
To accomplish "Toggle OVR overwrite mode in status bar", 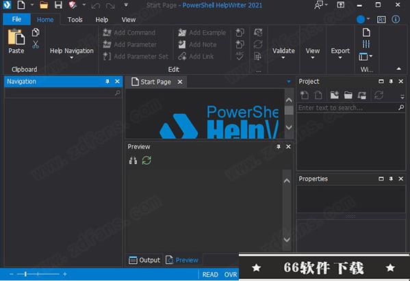I will [231, 274].
